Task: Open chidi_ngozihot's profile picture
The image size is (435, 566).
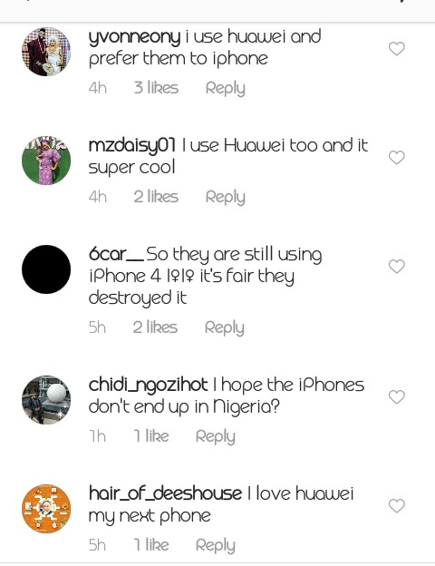Action: click(x=46, y=400)
